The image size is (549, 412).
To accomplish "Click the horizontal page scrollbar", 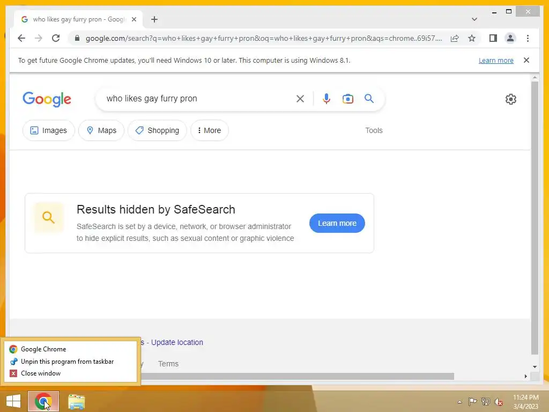I will [297, 376].
